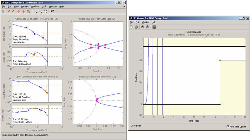The width and height of the screenshot is (250, 140).
Task: Select the pan hand tool
Action: (46, 11)
